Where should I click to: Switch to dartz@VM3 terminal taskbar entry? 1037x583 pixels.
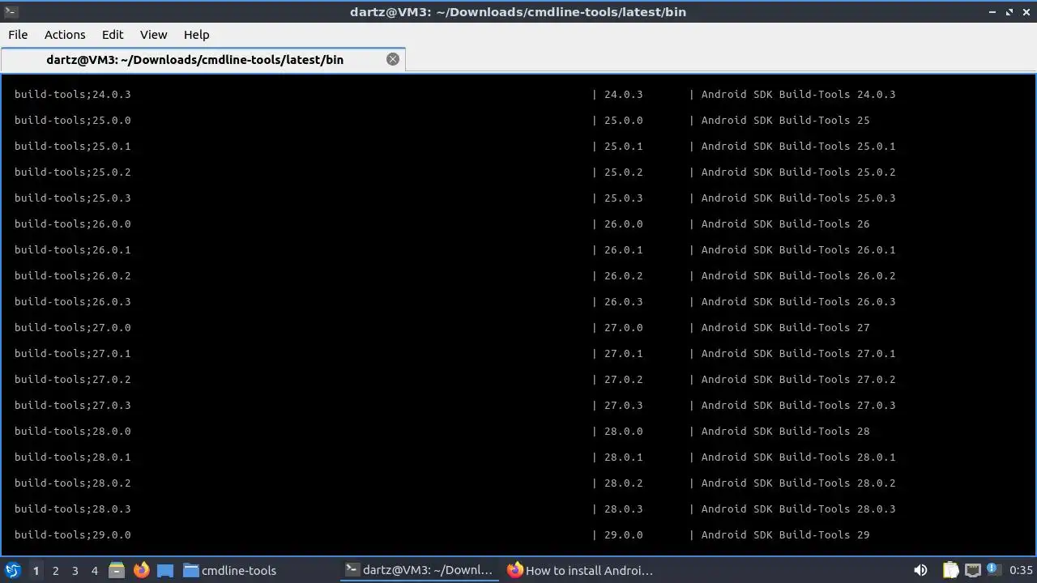pyautogui.click(x=419, y=571)
